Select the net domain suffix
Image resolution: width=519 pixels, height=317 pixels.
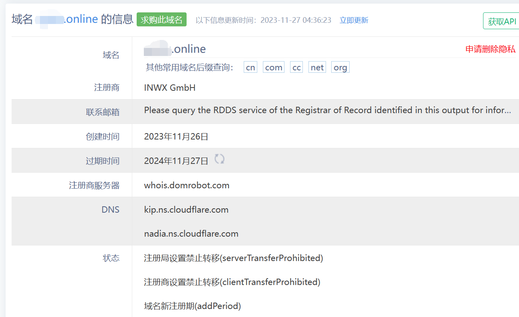[317, 68]
